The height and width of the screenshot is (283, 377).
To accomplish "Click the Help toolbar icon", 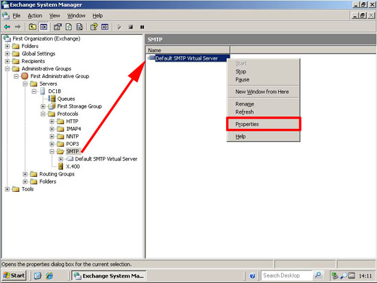I will 94,27.
